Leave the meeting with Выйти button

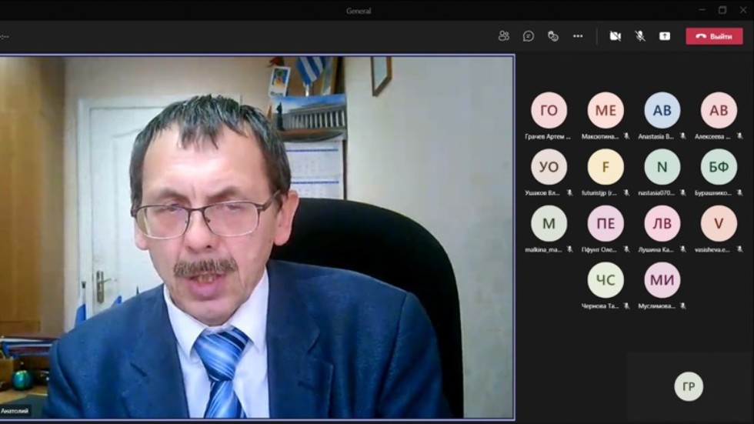(x=714, y=36)
